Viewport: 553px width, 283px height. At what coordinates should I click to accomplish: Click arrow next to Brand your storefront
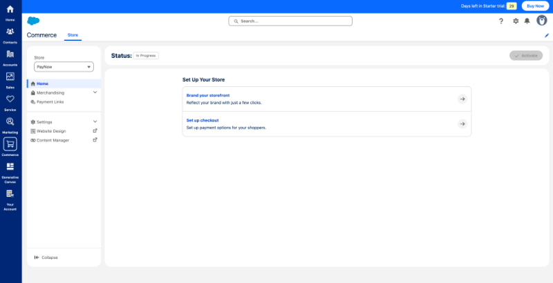coord(462,99)
